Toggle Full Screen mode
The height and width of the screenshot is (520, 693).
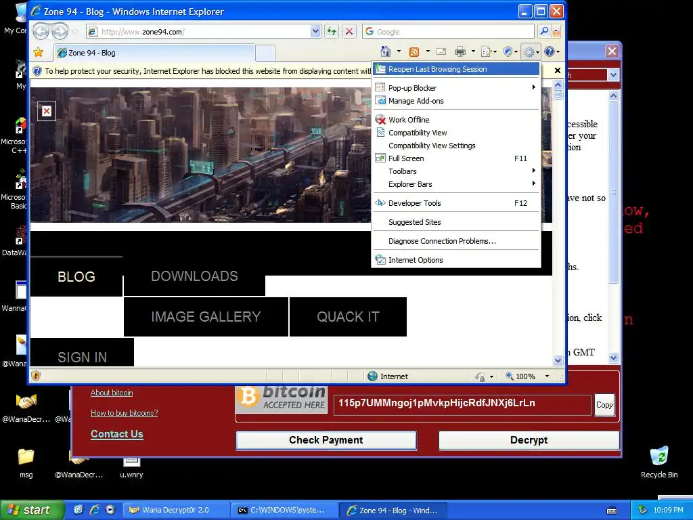(x=456, y=158)
